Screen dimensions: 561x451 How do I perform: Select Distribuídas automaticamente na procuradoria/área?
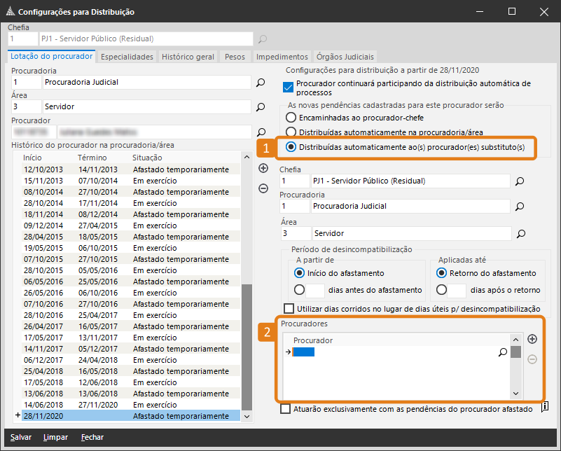click(291, 132)
